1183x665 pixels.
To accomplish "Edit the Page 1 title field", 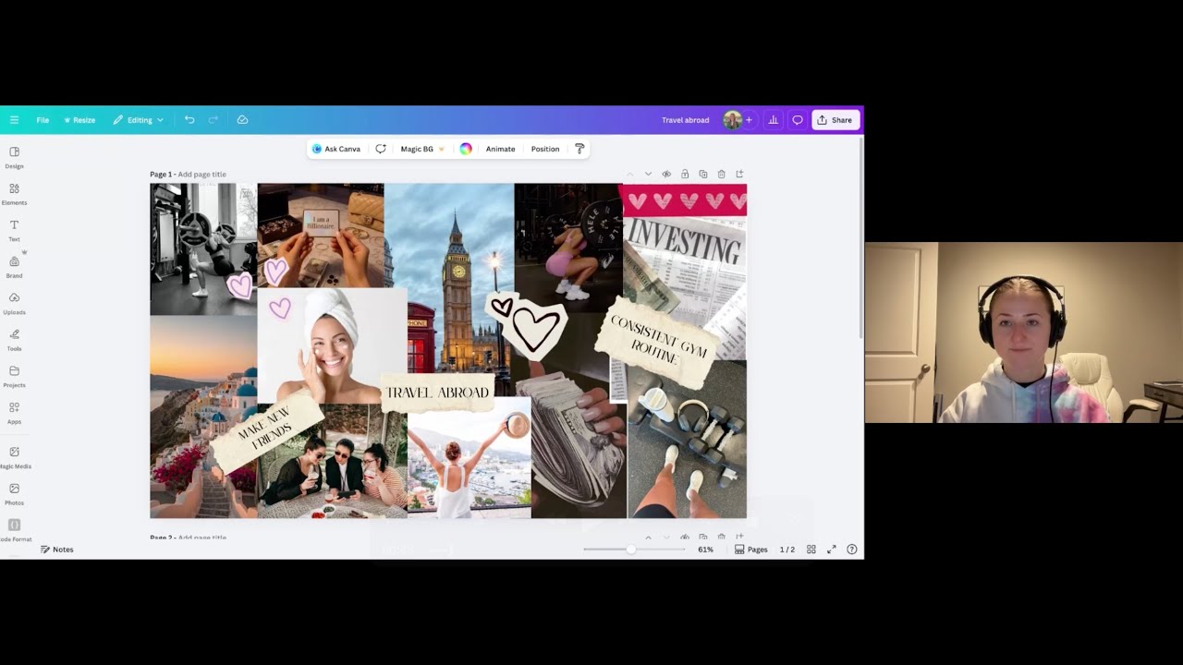I will click(201, 175).
